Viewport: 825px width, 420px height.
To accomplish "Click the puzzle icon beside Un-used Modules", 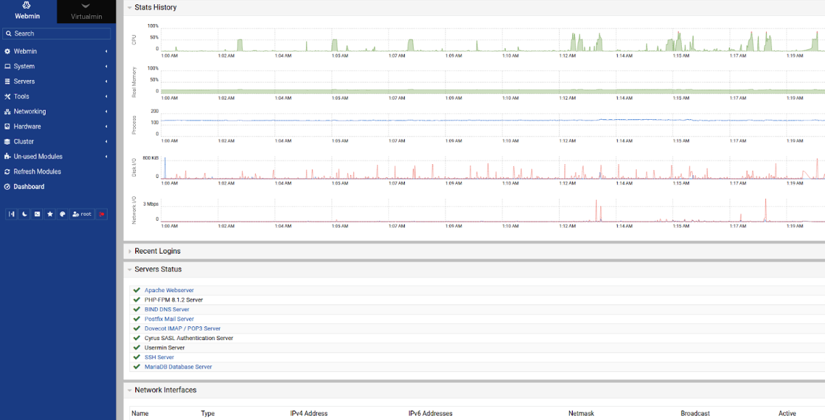I will tap(7, 156).
